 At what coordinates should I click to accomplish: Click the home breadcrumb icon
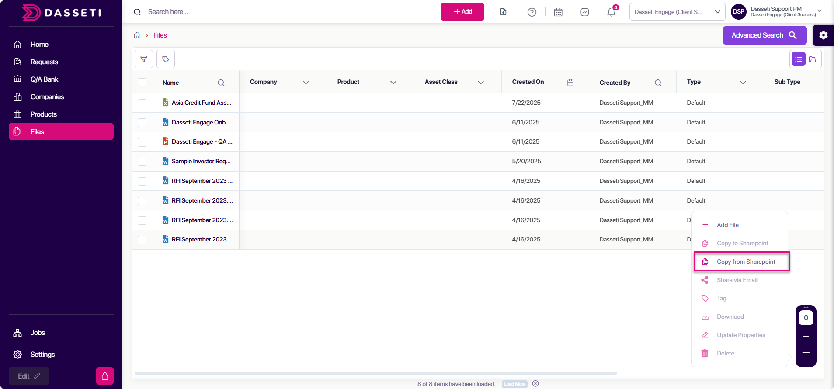tap(137, 35)
